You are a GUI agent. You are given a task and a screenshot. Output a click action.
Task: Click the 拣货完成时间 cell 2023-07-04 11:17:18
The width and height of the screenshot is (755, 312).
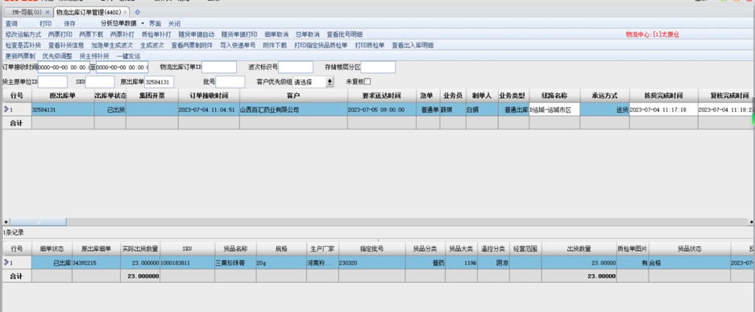(x=663, y=109)
